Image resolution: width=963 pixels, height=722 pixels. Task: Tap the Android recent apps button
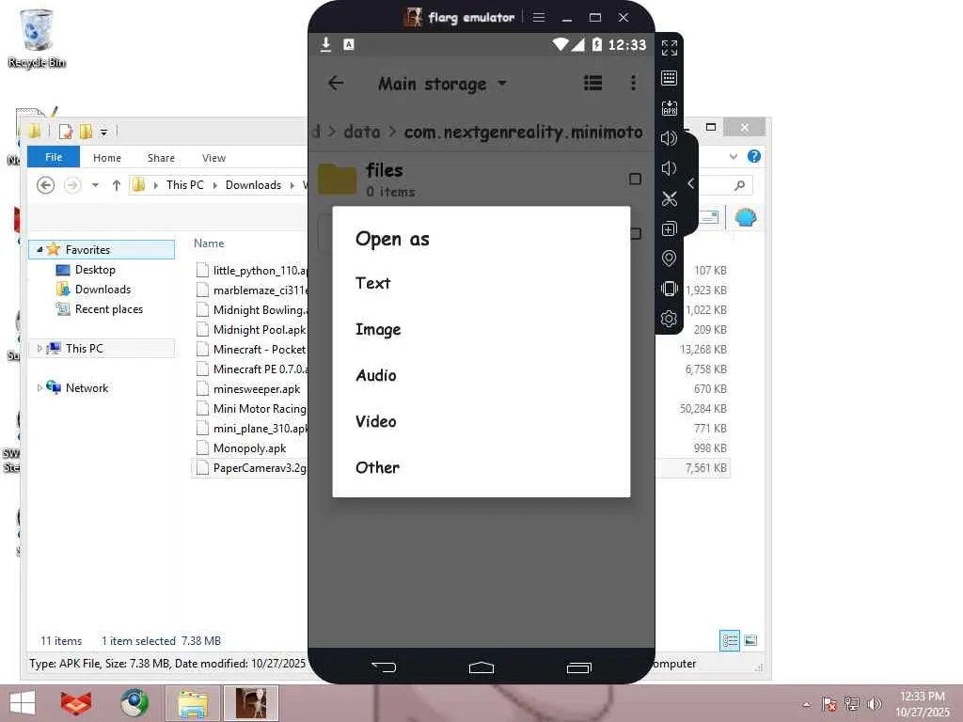(x=578, y=667)
